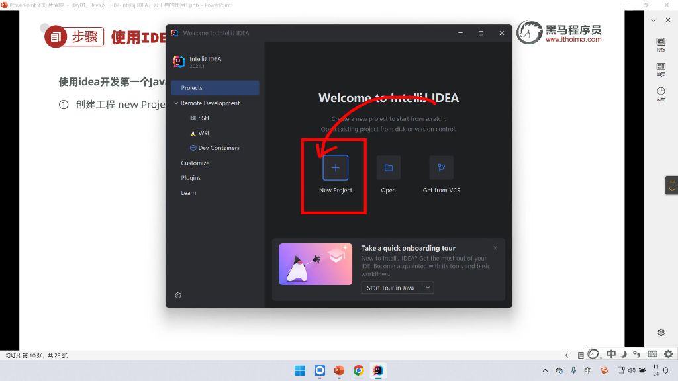
Task: Click the previous-slide arrow in the status bar
Action: coord(567,355)
